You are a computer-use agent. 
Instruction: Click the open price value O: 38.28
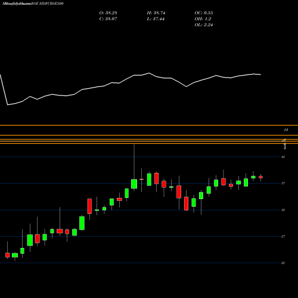pos(108,13)
